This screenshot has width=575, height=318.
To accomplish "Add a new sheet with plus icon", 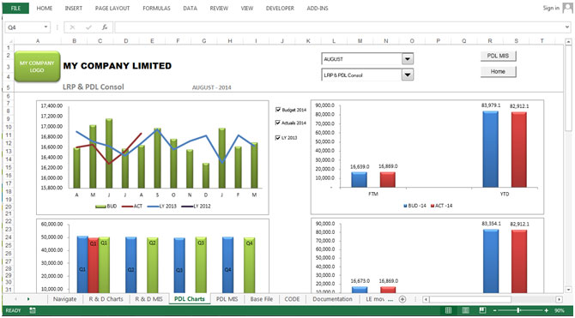I will tap(402, 299).
